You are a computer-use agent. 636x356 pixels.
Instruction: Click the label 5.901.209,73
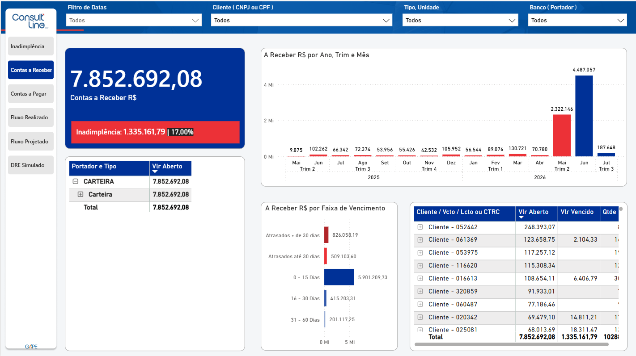click(373, 277)
